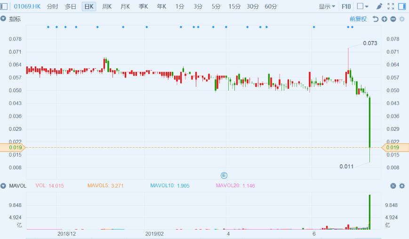Click the left 0.019 current price tag
This screenshot has height=239, width=409.
click(x=13, y=148)
